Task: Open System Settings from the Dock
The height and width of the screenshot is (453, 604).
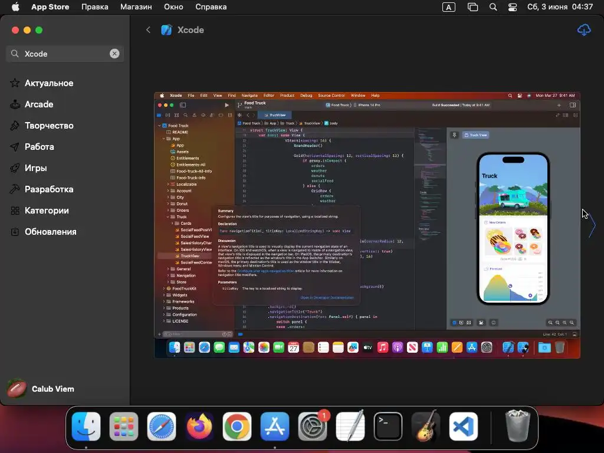Action: point(313,426)
